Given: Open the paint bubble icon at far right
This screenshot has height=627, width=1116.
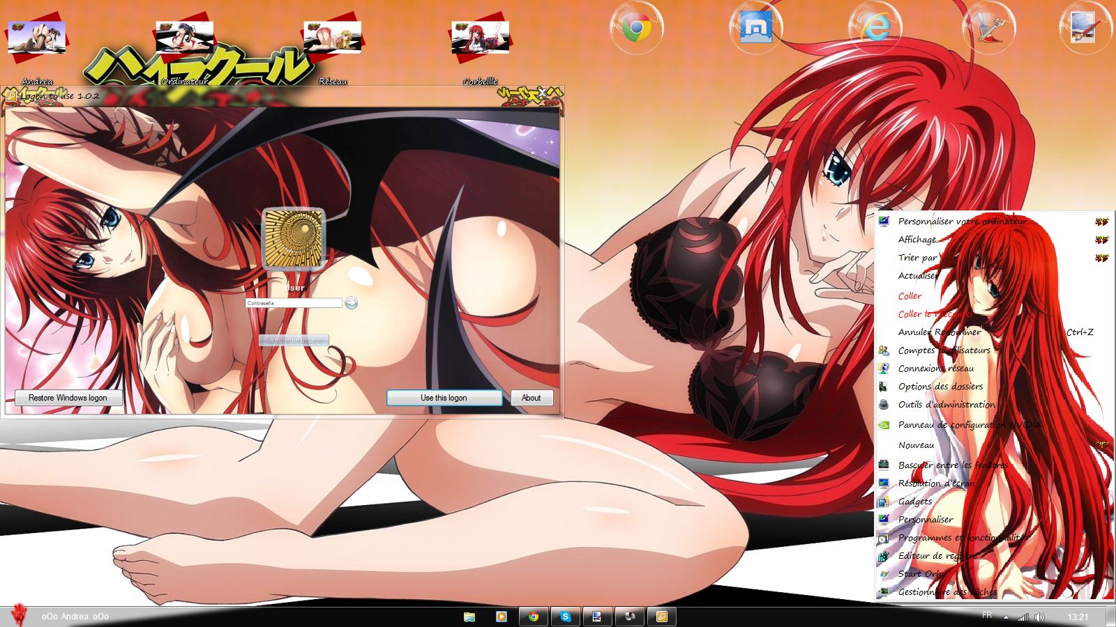Looking at the screenshot, I should (x=1085, y=29).
